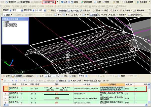Open the 其他 menu in rebar table toolbar
Viewport: 151px width, 107px height.
[72, 81]
